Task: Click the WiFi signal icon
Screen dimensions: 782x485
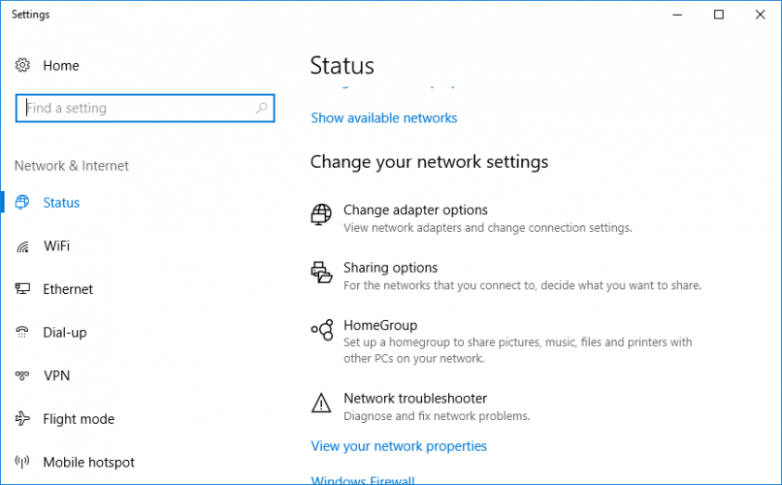Action: click(x=22, y=246)
